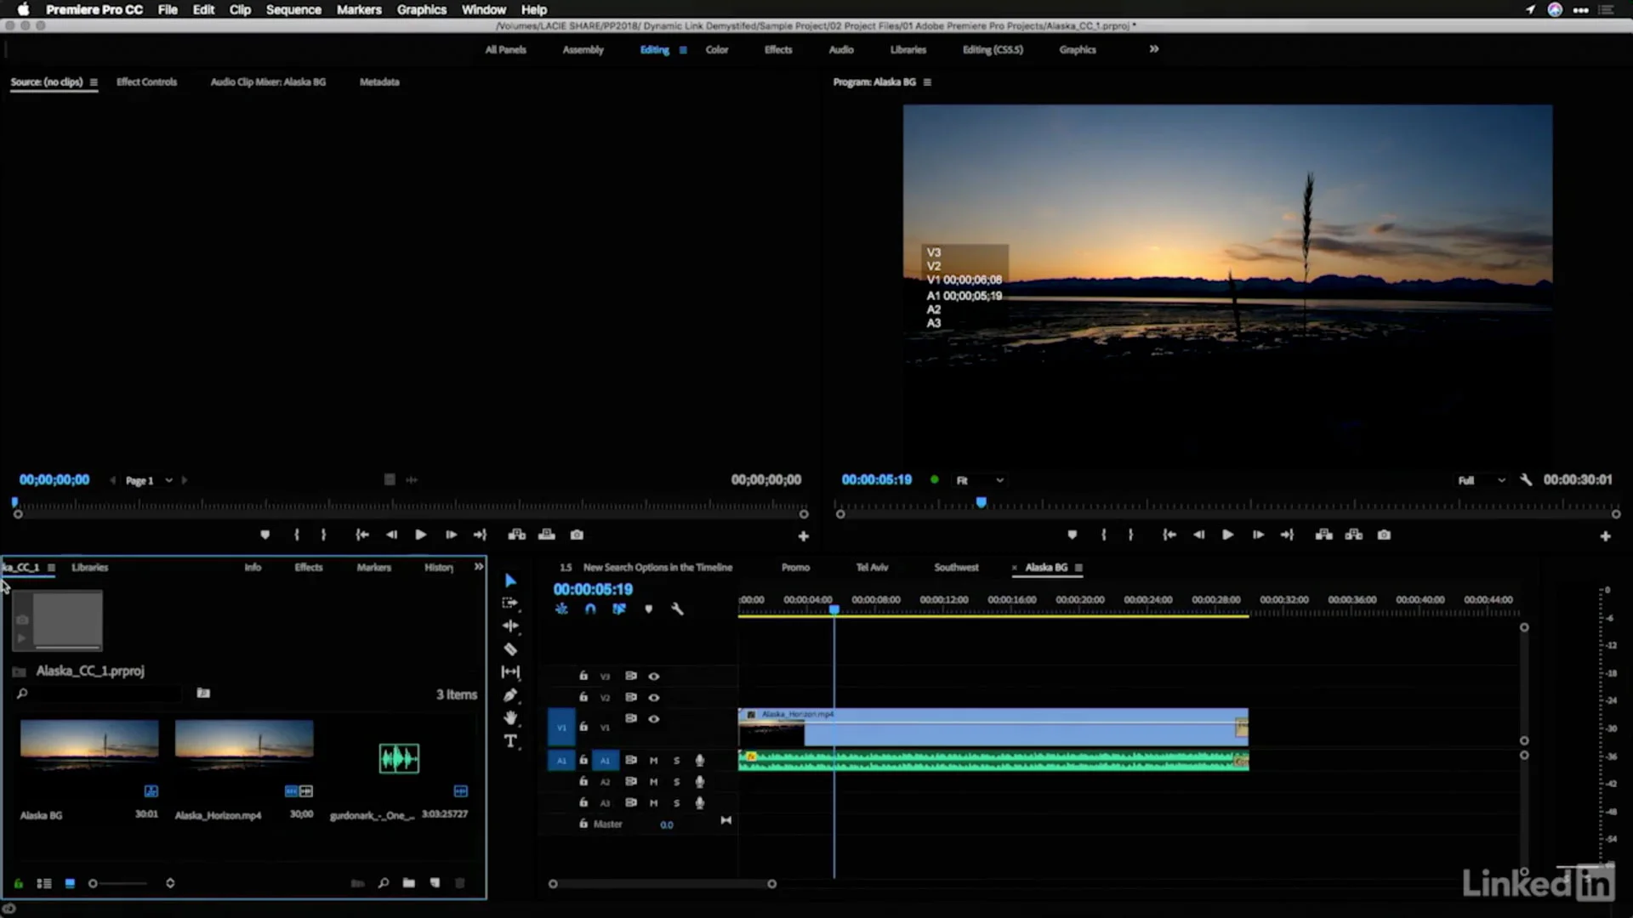Select the Pen tool
This screenshot has width=1633, height=918.
pyautogui.click(x=510, y=695)
